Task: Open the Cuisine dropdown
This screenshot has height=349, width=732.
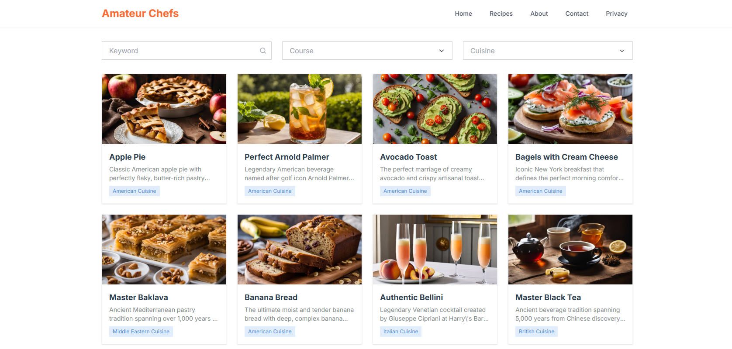Action: pyautogui.click(x=548, y=51)
